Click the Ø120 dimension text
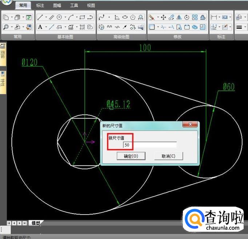 (x=29, y=62)
